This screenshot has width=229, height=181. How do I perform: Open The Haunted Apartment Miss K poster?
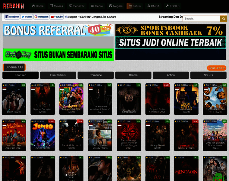100,99
